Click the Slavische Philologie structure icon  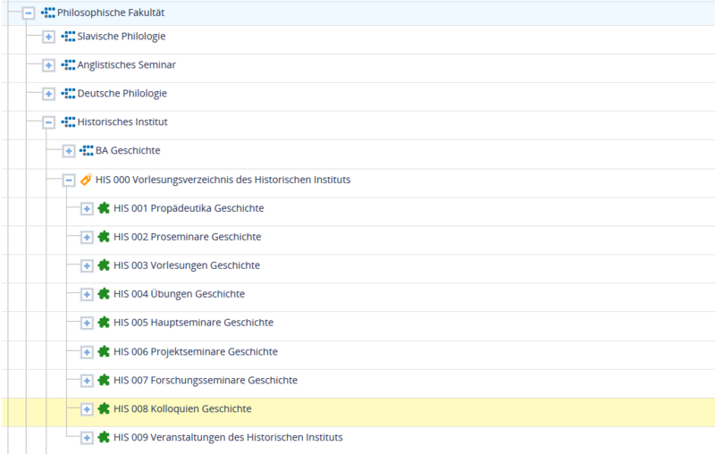(x=68, y=37)
